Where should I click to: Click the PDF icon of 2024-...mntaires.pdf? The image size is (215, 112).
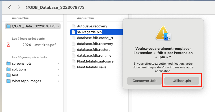[x=9, y=45]
